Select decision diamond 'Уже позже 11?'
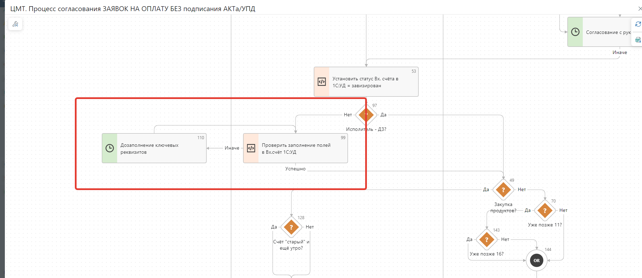Viewport: 642px width, 278px height. click(x=545, y=210)
